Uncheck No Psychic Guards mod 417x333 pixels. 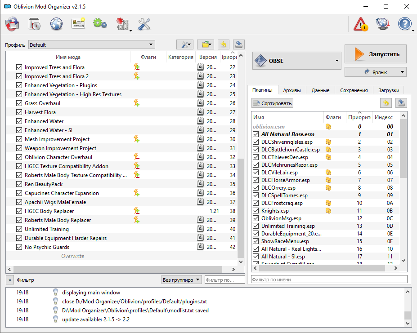pos(19,247)
